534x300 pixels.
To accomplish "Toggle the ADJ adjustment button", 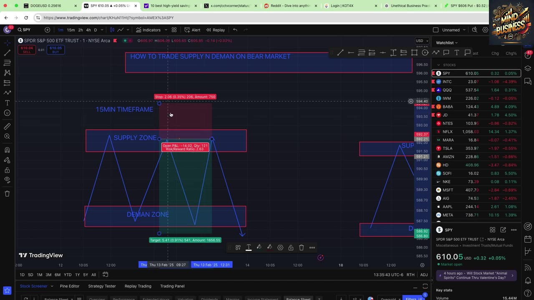I will point(424,275).
